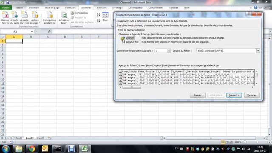Click the Suivant button
This screenshot has width=272, height=153.
pos(234,95)
